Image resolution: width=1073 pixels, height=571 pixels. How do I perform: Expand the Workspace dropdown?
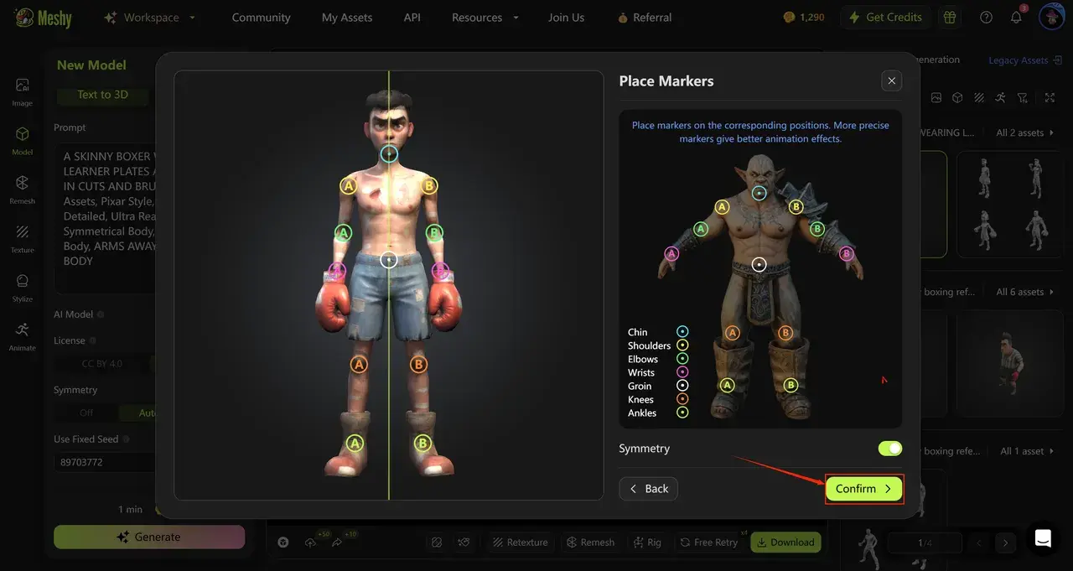[x=150, y=18]
